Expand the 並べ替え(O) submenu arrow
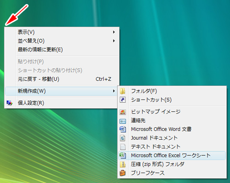The width and height of the screenshot is (230, 183). [114, 41]
